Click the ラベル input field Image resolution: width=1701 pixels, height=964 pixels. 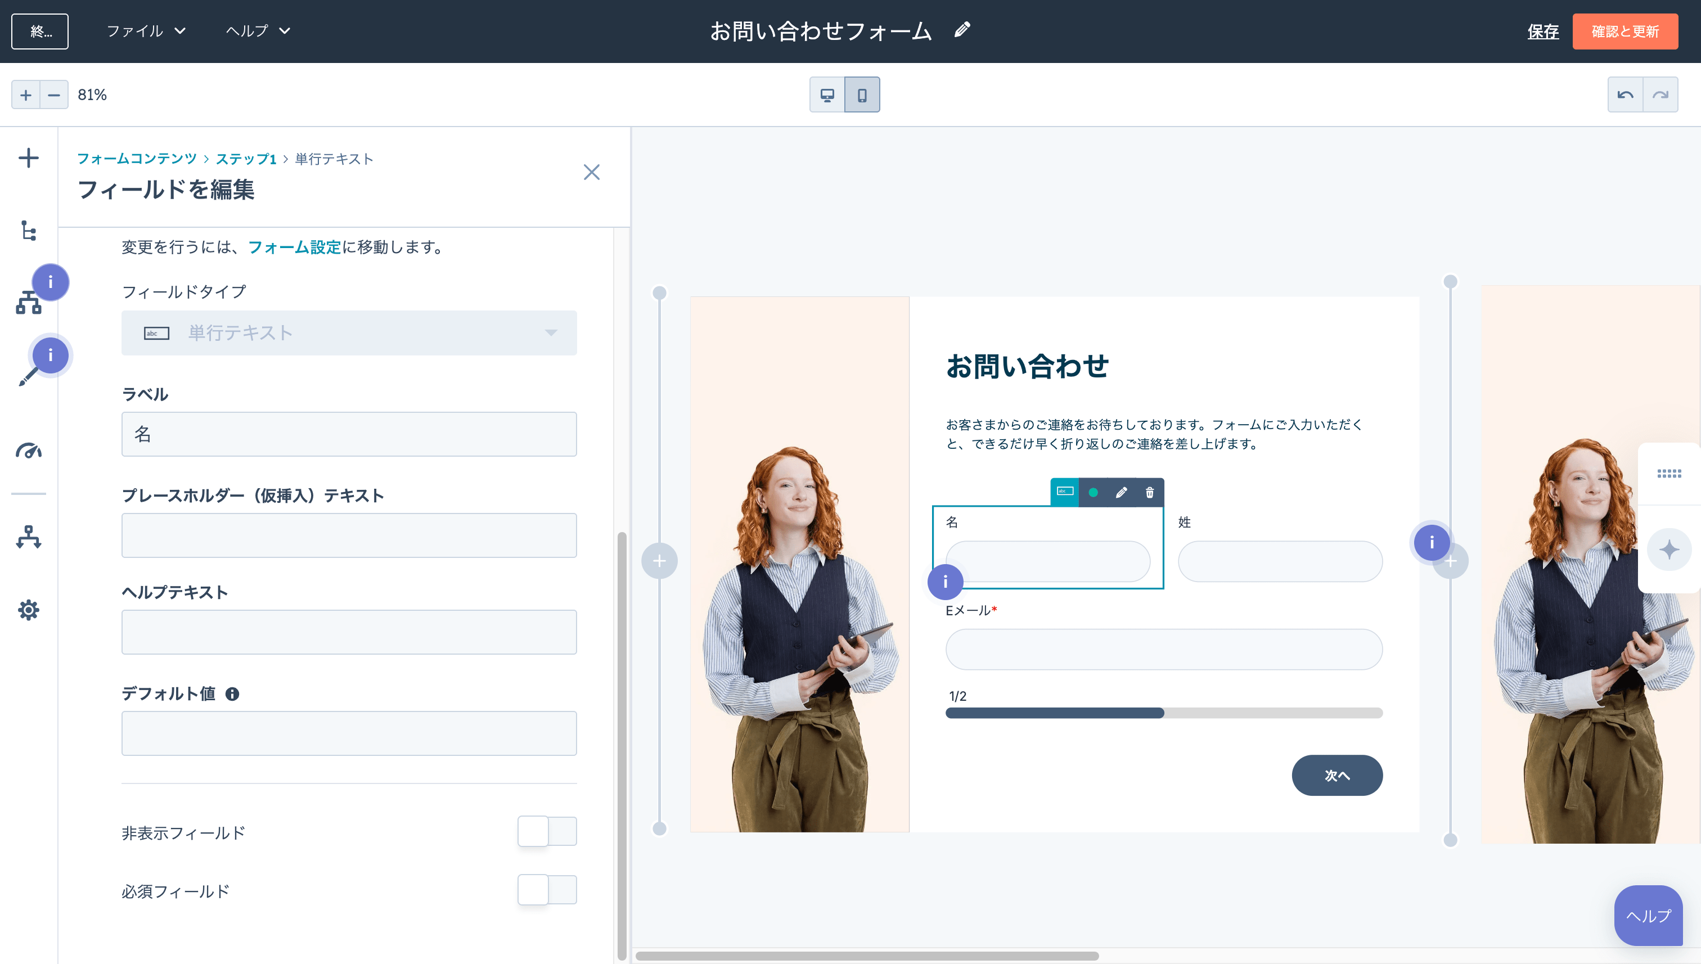349,434
